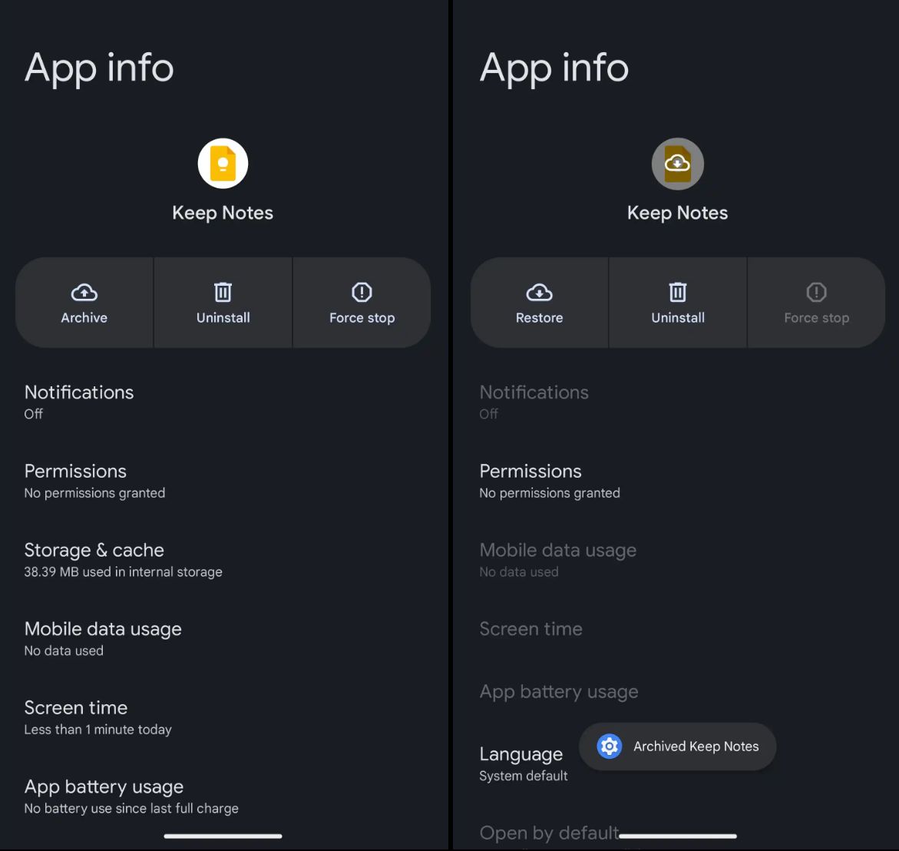Tap the Archived Keep Notes toast message
This screenshot has height=851, width=899.
pos(696,747)
